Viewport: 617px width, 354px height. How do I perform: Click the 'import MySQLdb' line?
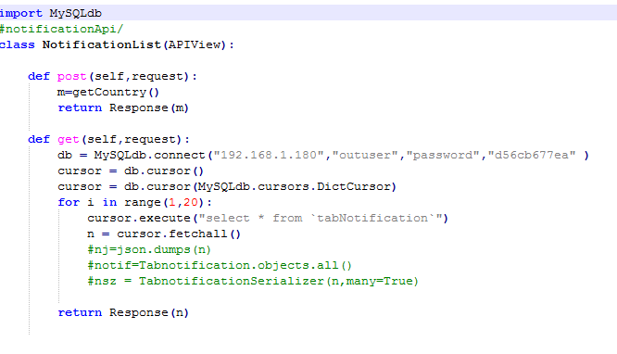(51, 13)
